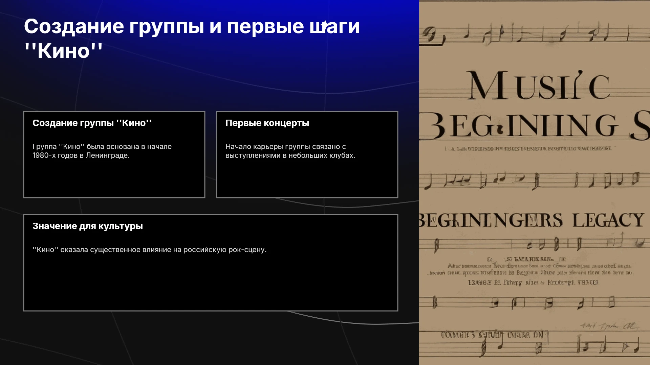Click the handwritten signature on the sheet music

click(x=609, y=326)
